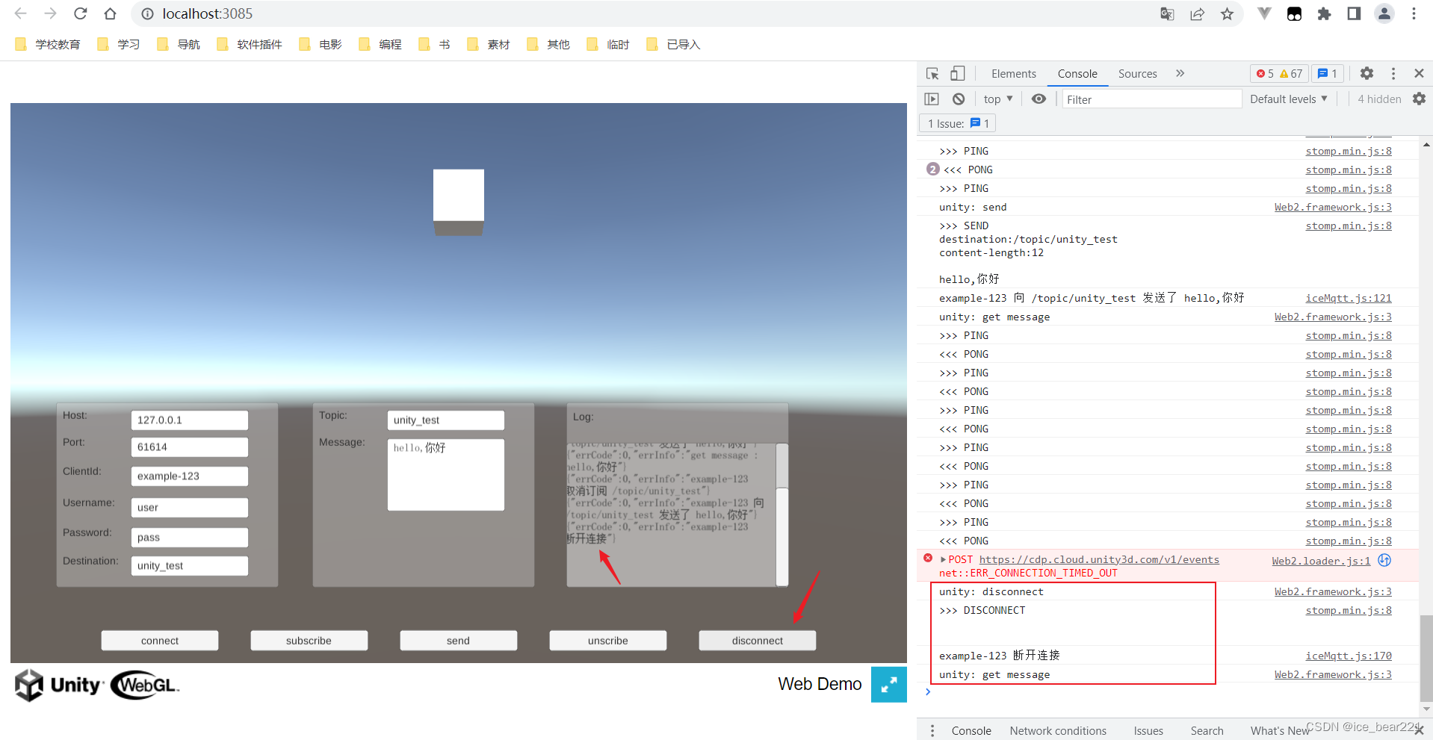Open the Default levels dropdown

coord(1287,98)
